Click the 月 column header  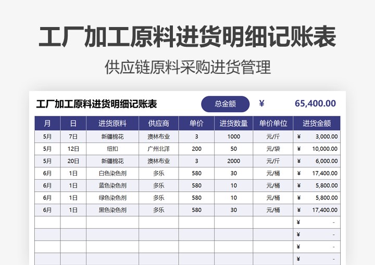[47, 123]
